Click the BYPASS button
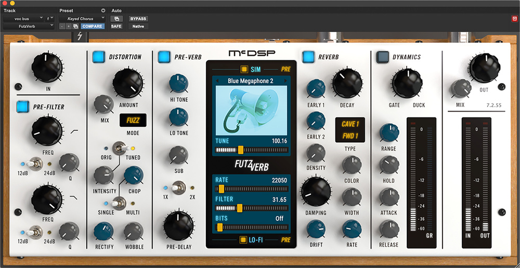Image resolution: width=520 pixels, height=268 pixels. (x=138, y=18)
